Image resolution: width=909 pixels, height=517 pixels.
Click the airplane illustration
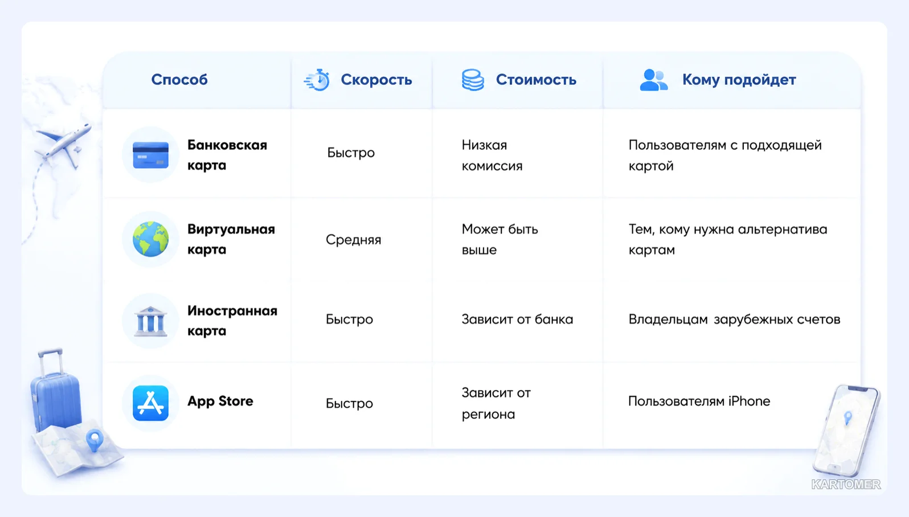click(x=63, y=145)
